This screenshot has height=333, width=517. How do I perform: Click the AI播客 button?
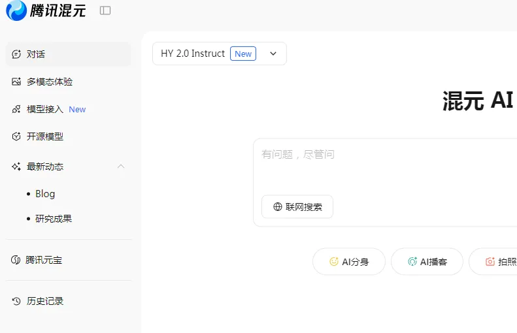click(427, 262)
